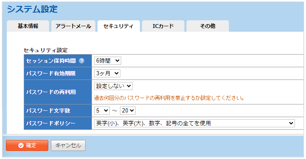Click the キャンセル button

coord(68,145)
